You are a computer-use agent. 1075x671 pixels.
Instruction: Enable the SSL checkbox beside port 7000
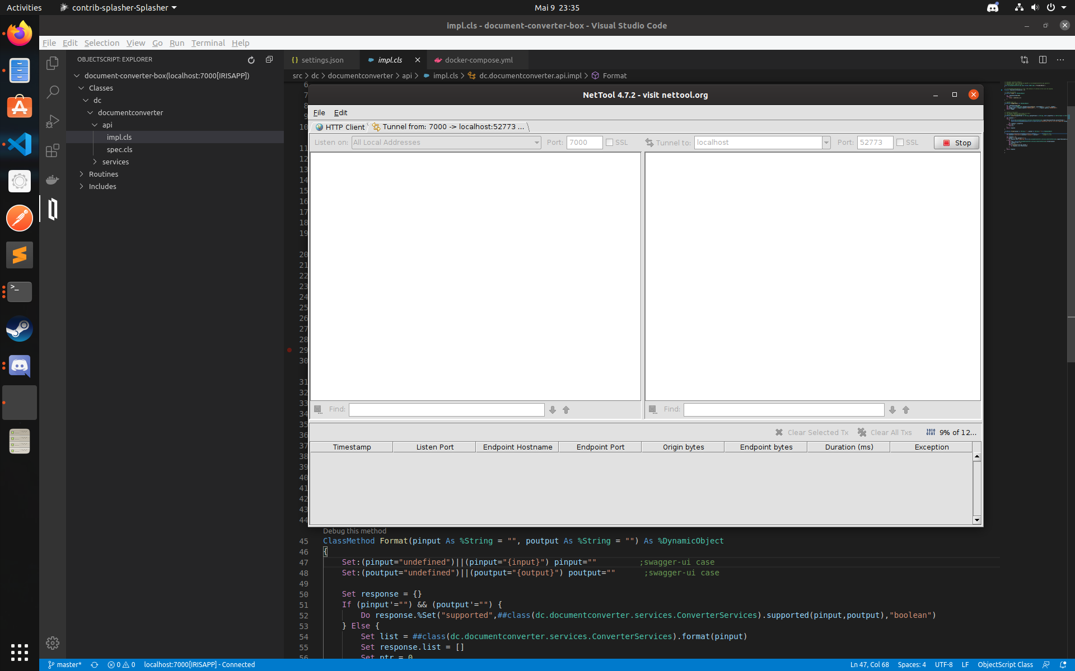(x=610, y=143)
